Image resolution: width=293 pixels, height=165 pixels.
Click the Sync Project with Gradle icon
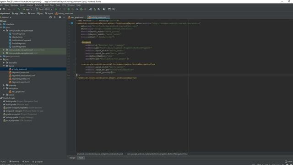pyautogui.click(x=90, y=9)
